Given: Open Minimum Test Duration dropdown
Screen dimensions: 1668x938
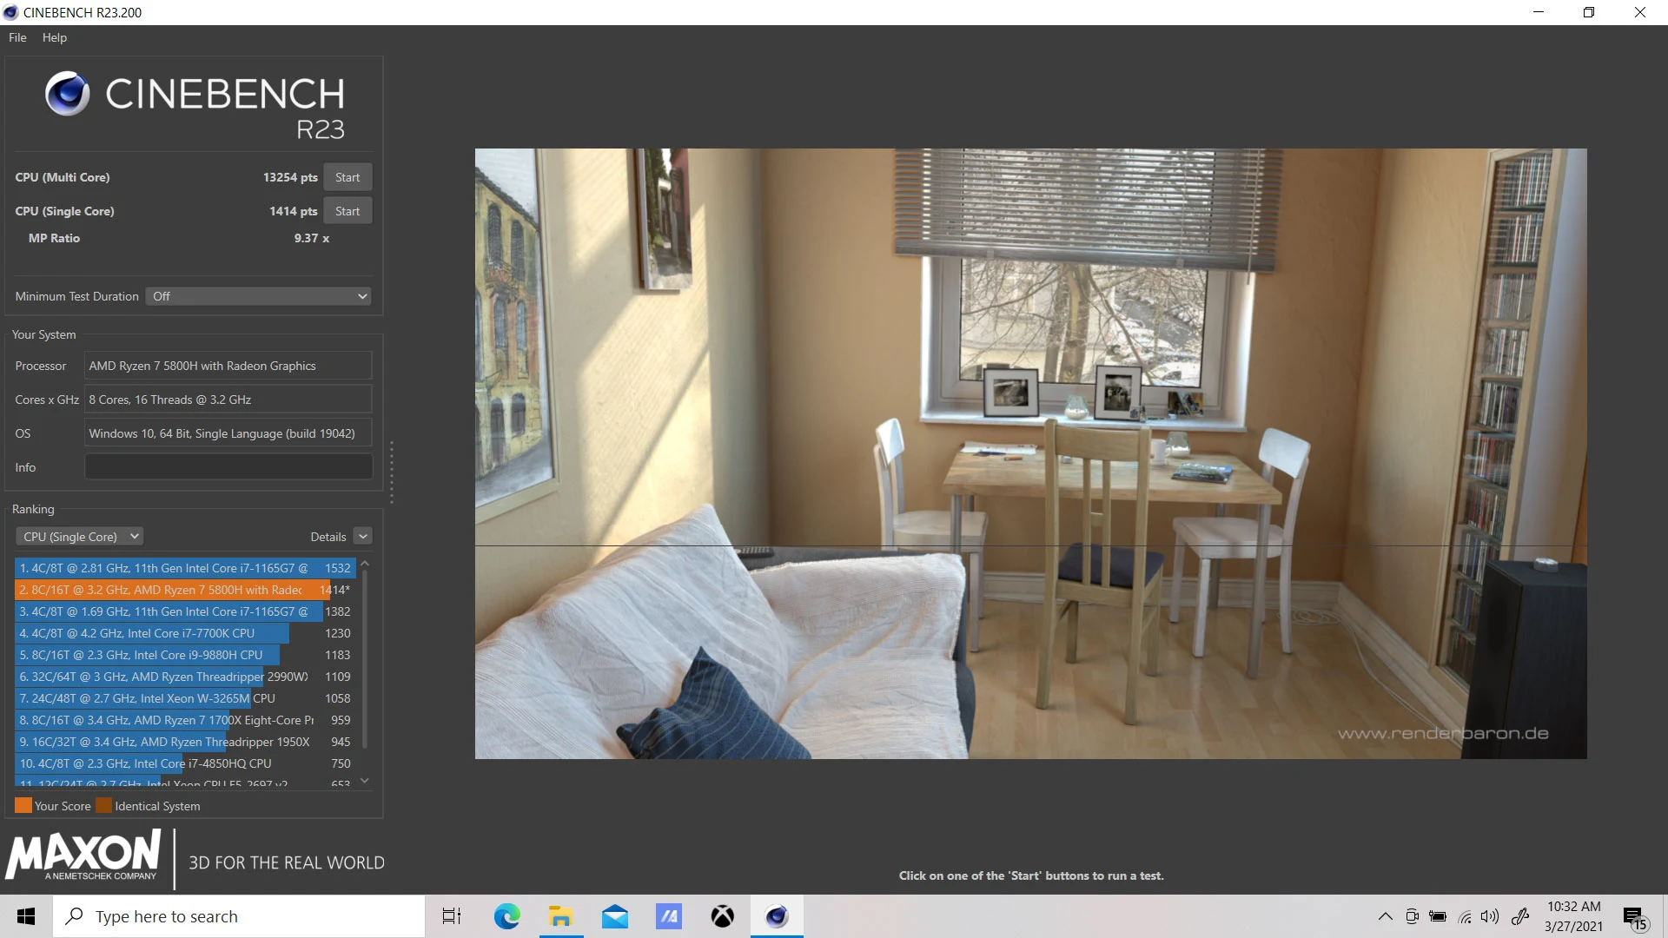Looking at the screenshot, I should point(258,296).
